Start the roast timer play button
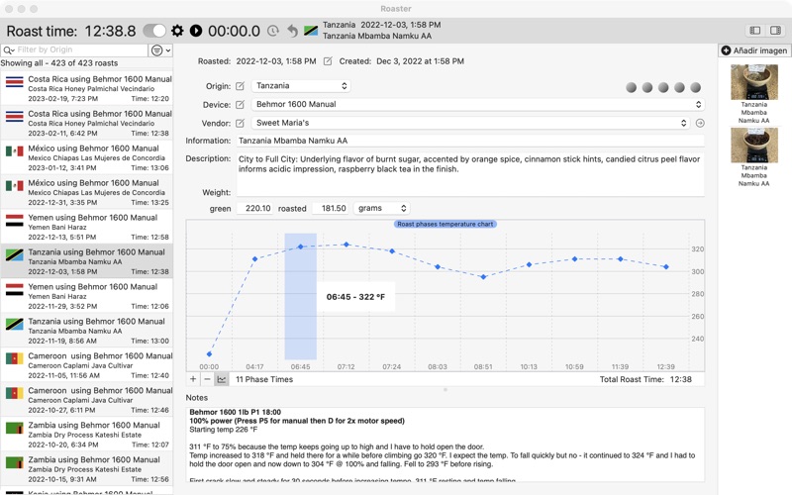Image resolution: width=792 pixels, height=495 pixels. [x=196, y=31]
